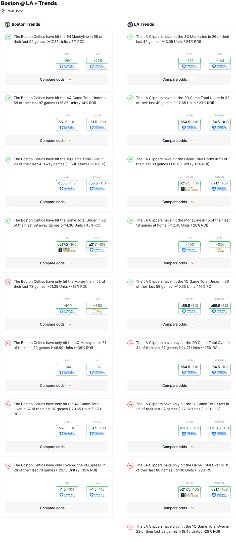The height and width of the screenshot is (542, 236).
Task: Click the Boston Celtics logo icon
Action: tap(8, 24)
